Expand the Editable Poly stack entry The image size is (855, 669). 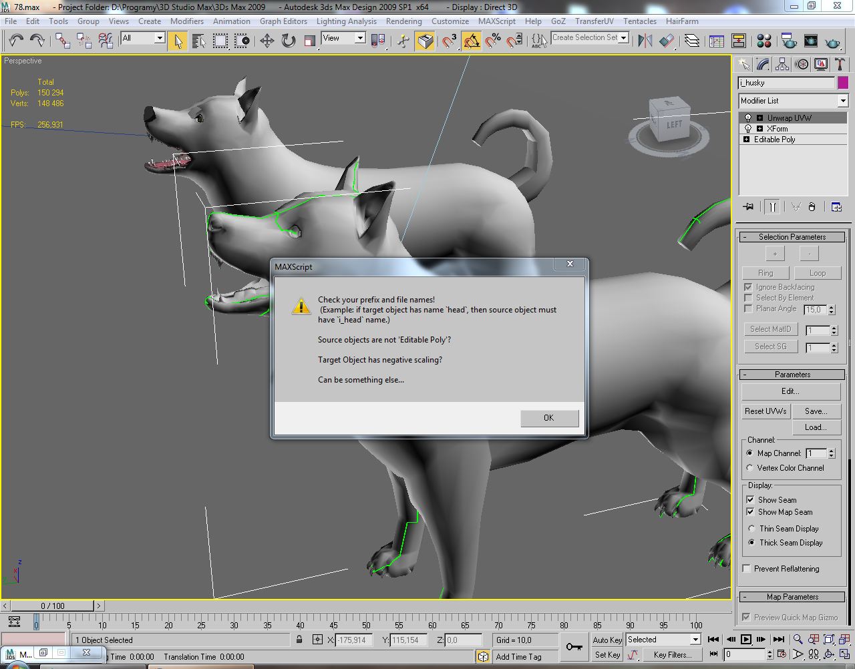746,140
